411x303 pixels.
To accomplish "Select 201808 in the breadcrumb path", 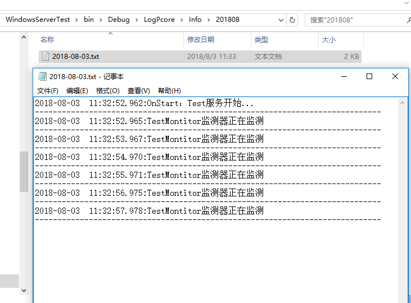I will [x=228, y=20].
